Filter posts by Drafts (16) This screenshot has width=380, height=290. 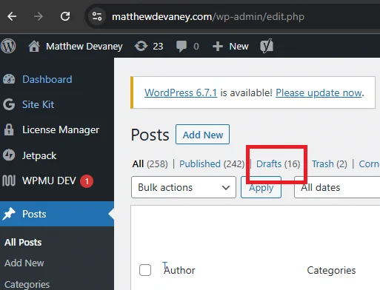[279, 164]
